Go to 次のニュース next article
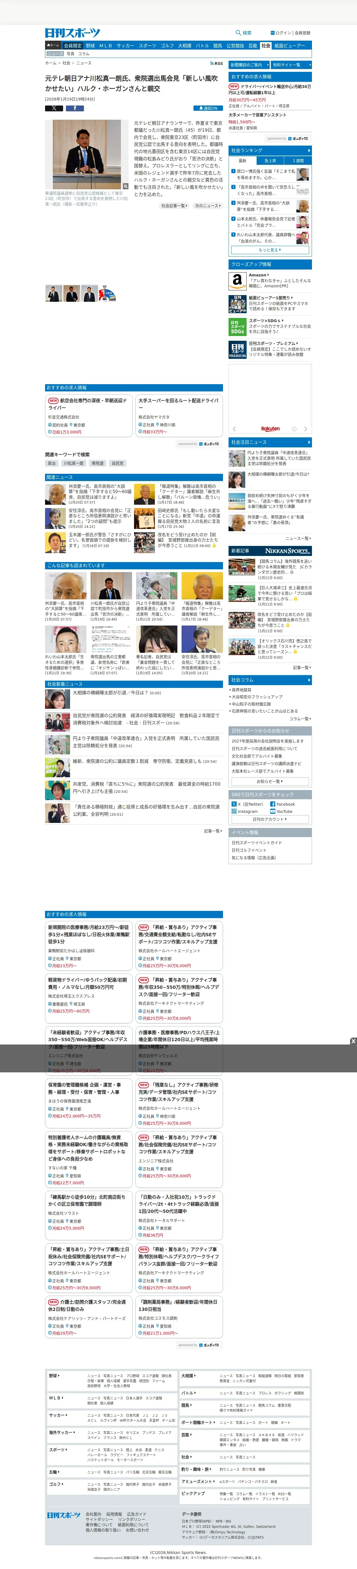357x1569 pixels. tap(207, 206)
